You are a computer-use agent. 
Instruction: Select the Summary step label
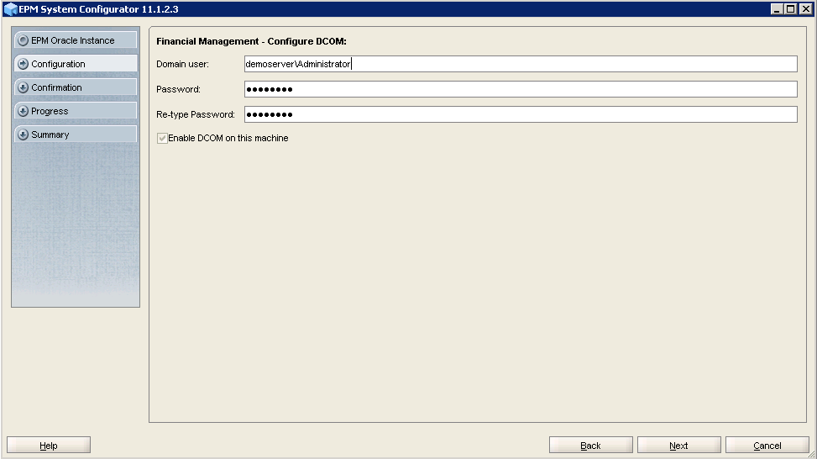tap(50, 135)
